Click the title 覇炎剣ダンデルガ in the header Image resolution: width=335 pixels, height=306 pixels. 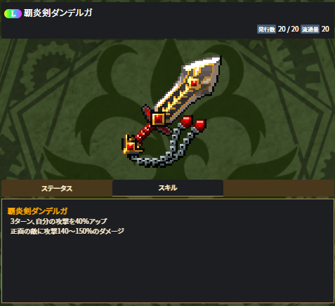tap(58, 13)
